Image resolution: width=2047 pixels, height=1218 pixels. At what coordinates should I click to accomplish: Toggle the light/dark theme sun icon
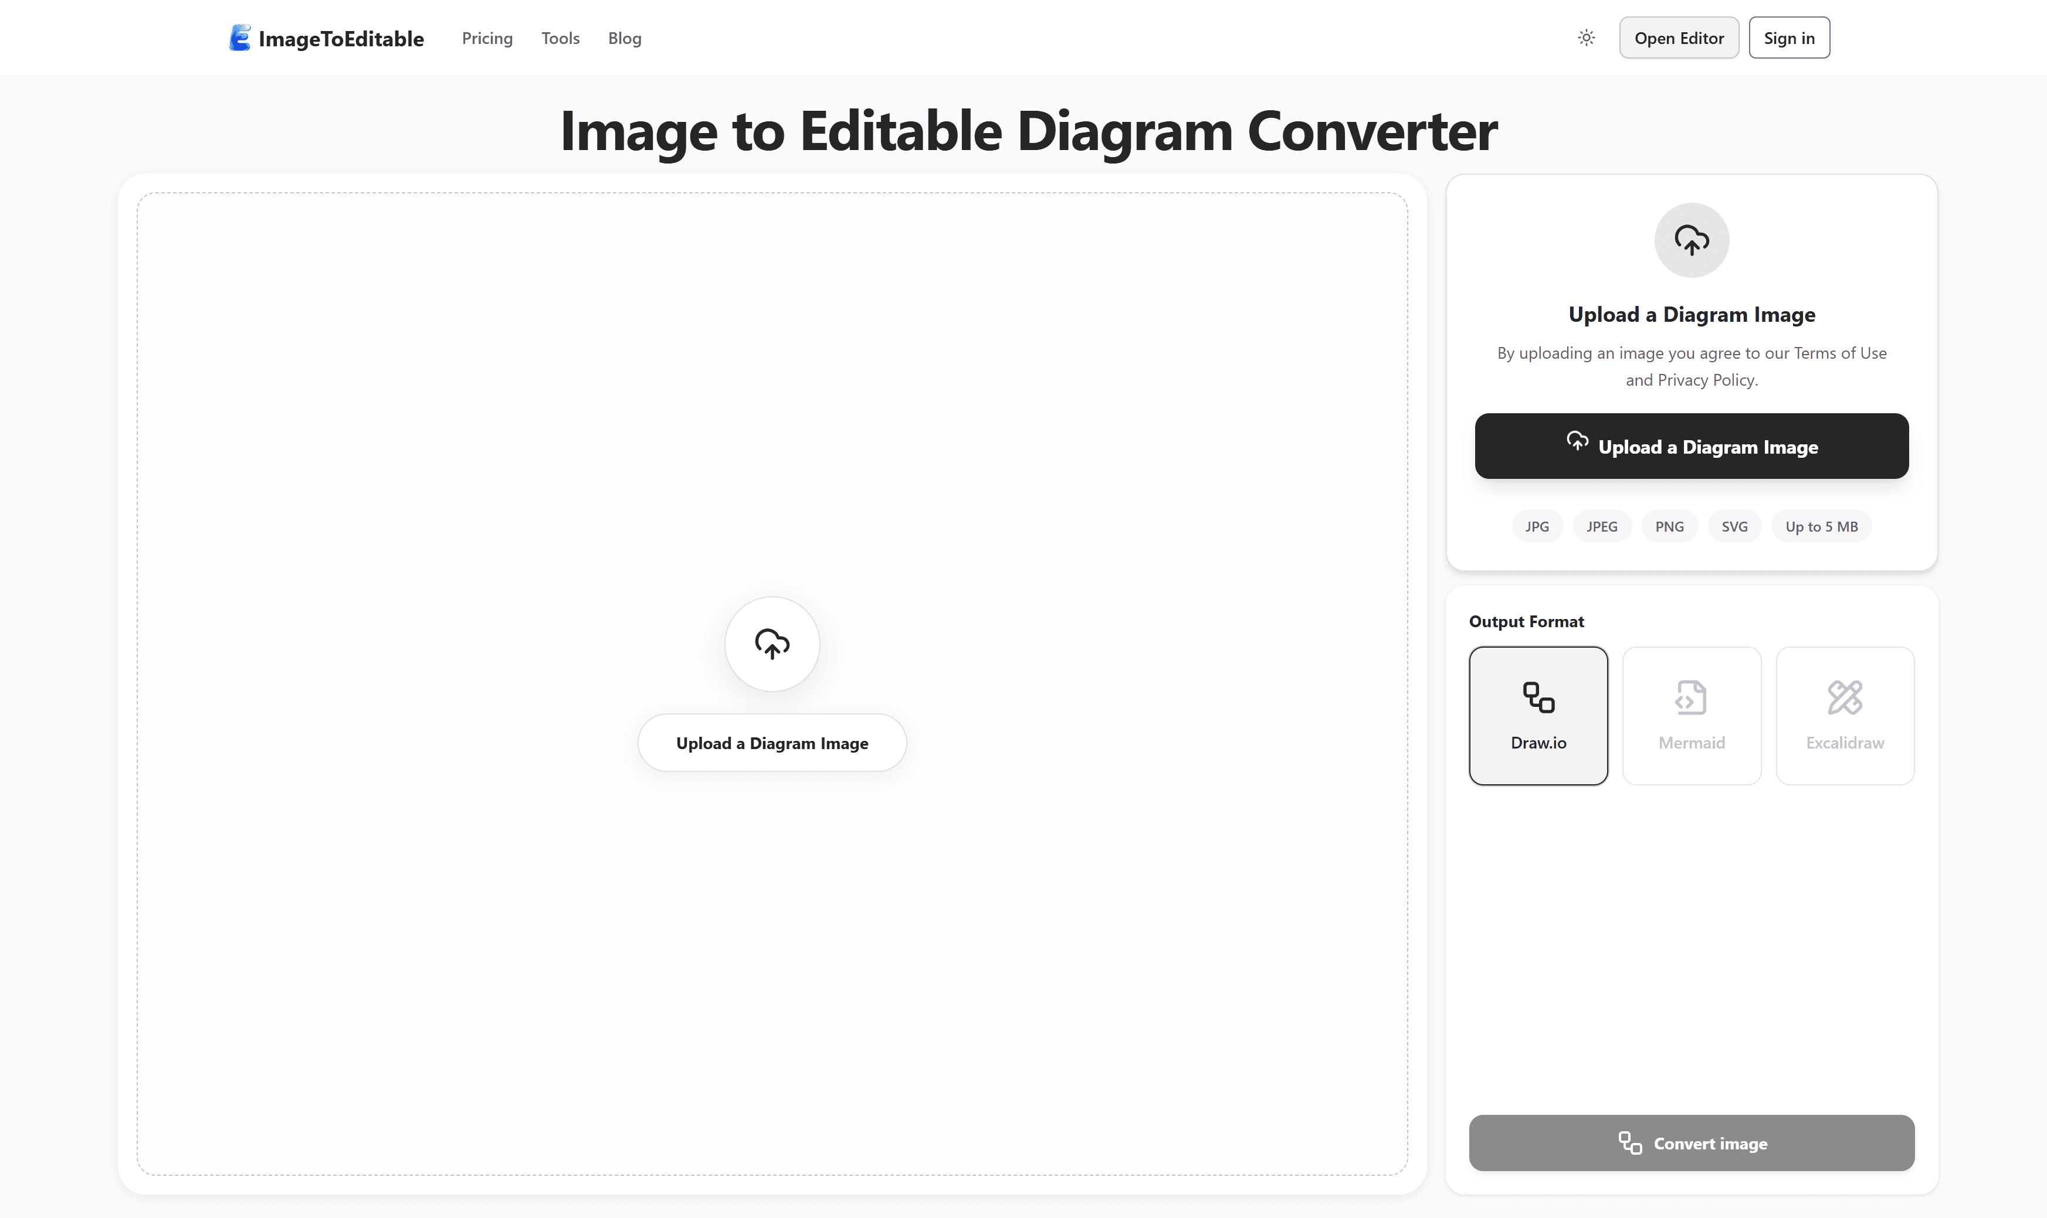1587,38
